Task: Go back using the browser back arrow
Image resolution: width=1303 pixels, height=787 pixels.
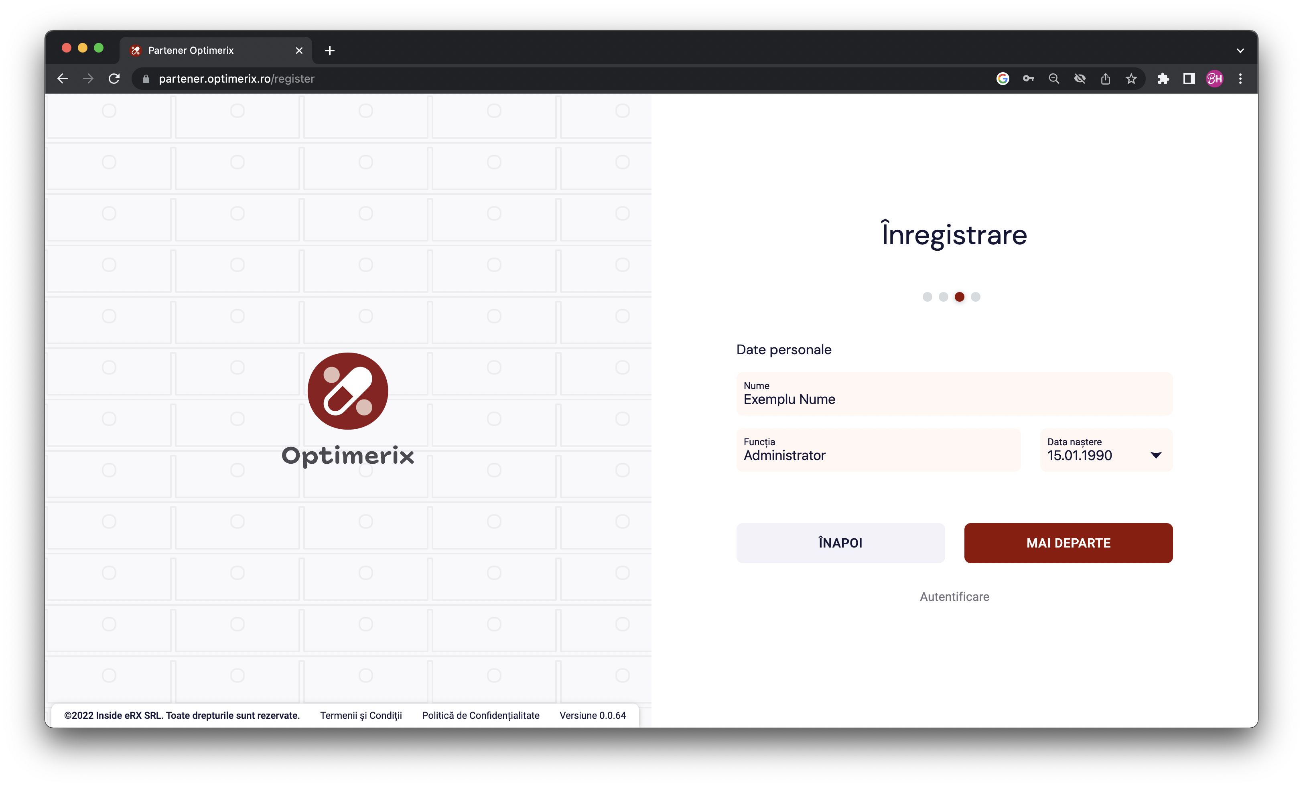Action: point(63,79)
